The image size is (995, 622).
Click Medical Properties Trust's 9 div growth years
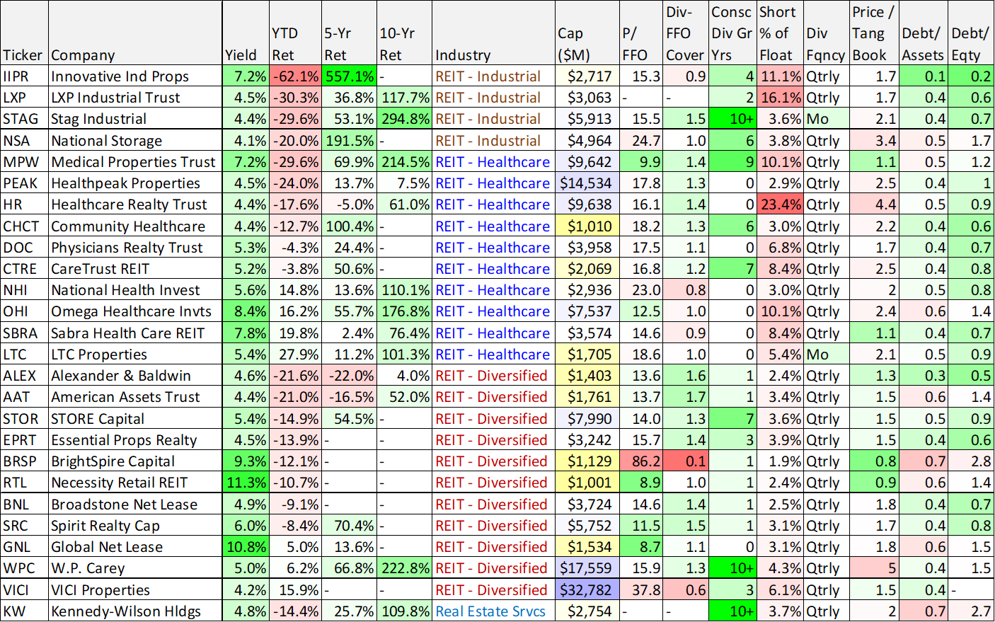732,162
